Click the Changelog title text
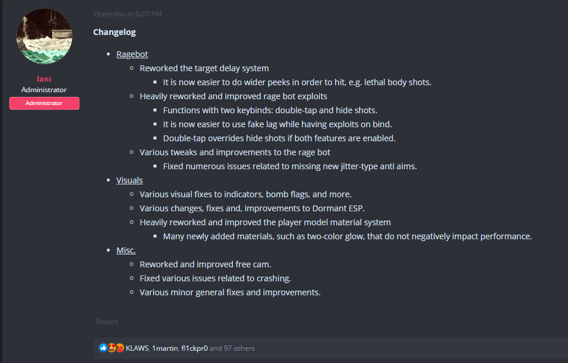Viewport: 568px width, 363px height. pos(114,32)
